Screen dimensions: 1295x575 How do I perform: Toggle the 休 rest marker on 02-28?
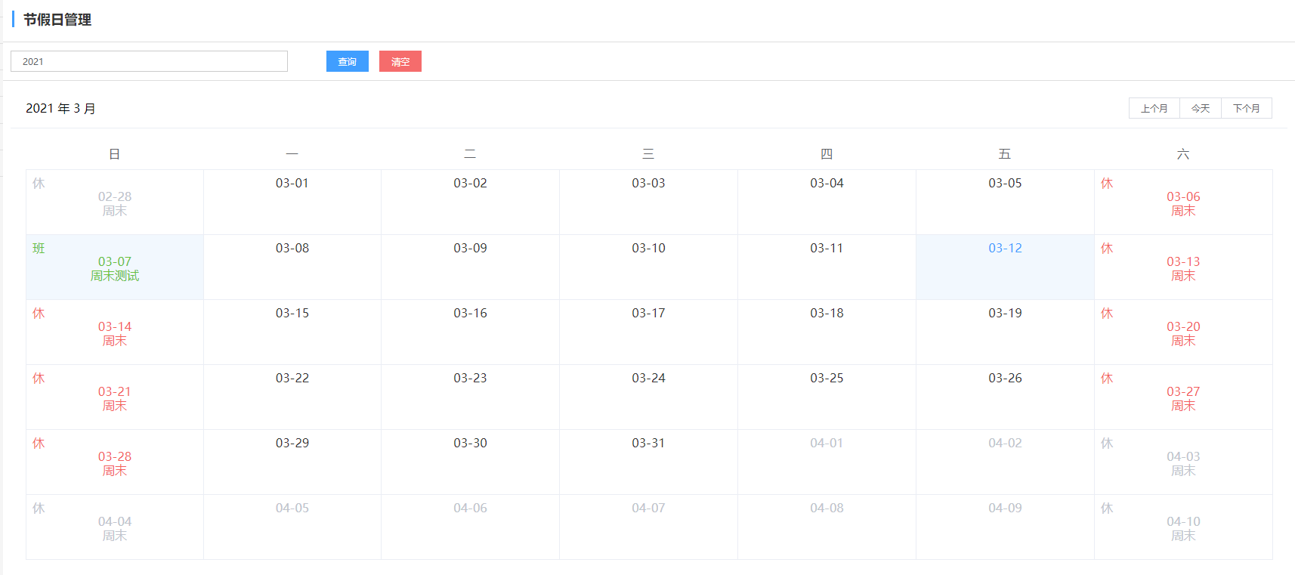coord(39,183)
